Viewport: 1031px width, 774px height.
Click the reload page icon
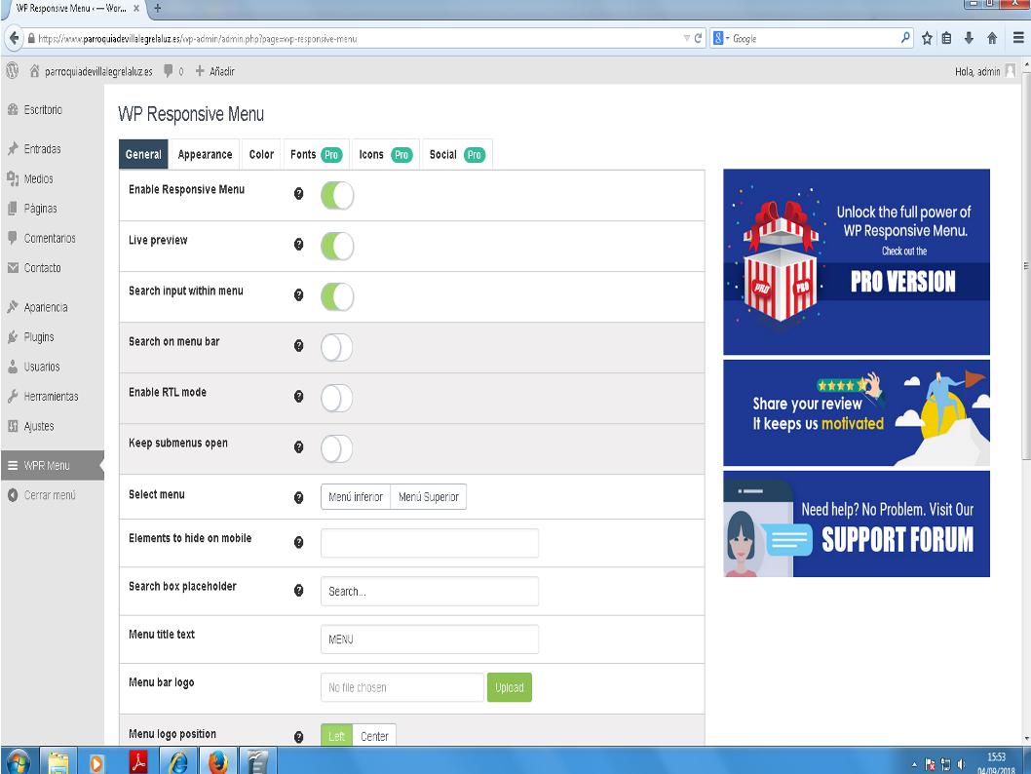click(699, 38)
